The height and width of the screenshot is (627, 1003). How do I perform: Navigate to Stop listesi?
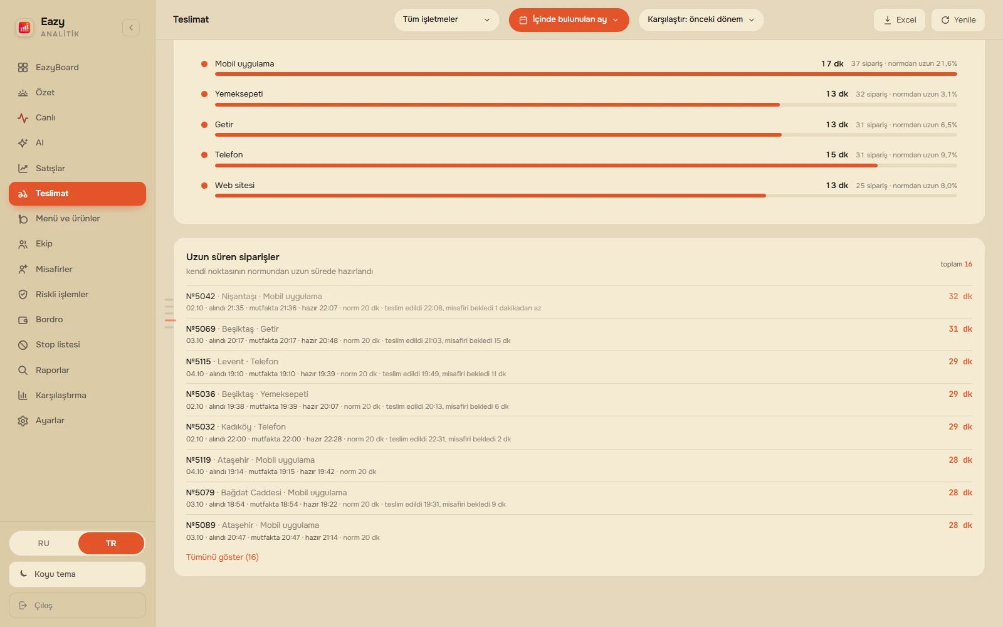[77, 345]
